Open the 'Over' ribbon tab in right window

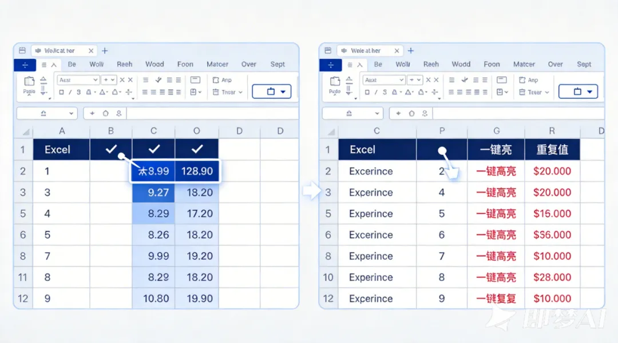click(555, 64)
